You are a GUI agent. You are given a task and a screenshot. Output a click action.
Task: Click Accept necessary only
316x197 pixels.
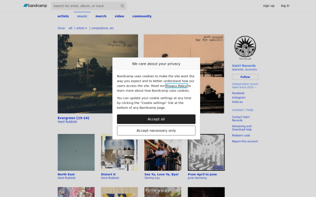click(x=156, y=131)
